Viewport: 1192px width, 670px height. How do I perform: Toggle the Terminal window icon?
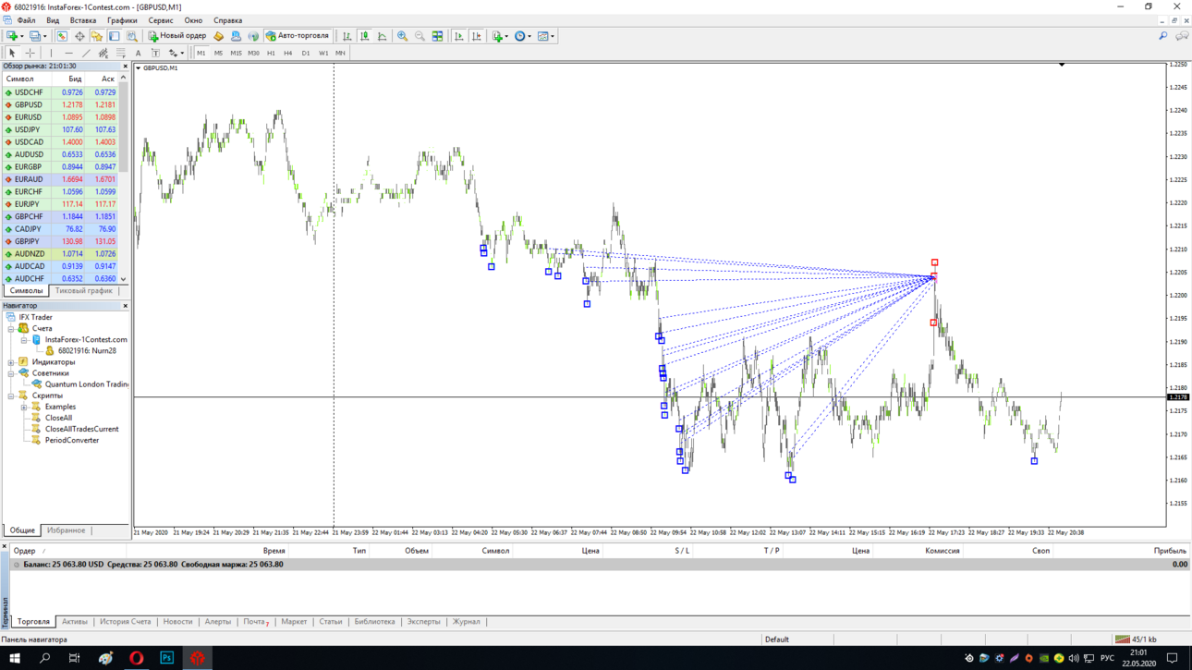pyautogui.click(x=114, y=36)
